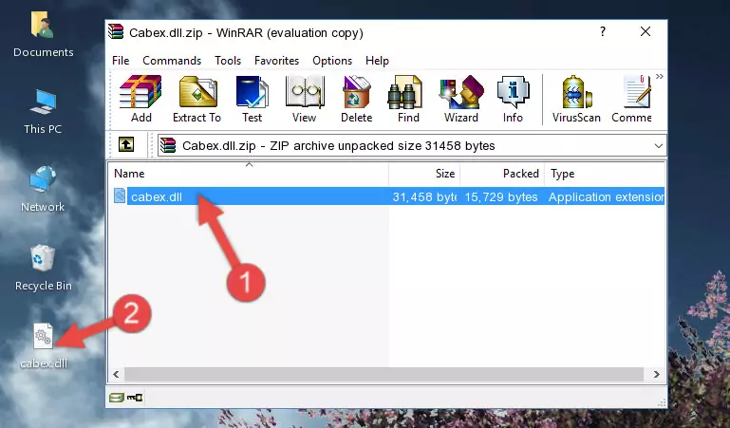Viewport: 730px width, 428px height.
Task: Select the Documents desktop icon
Action: tap(43, 34)
